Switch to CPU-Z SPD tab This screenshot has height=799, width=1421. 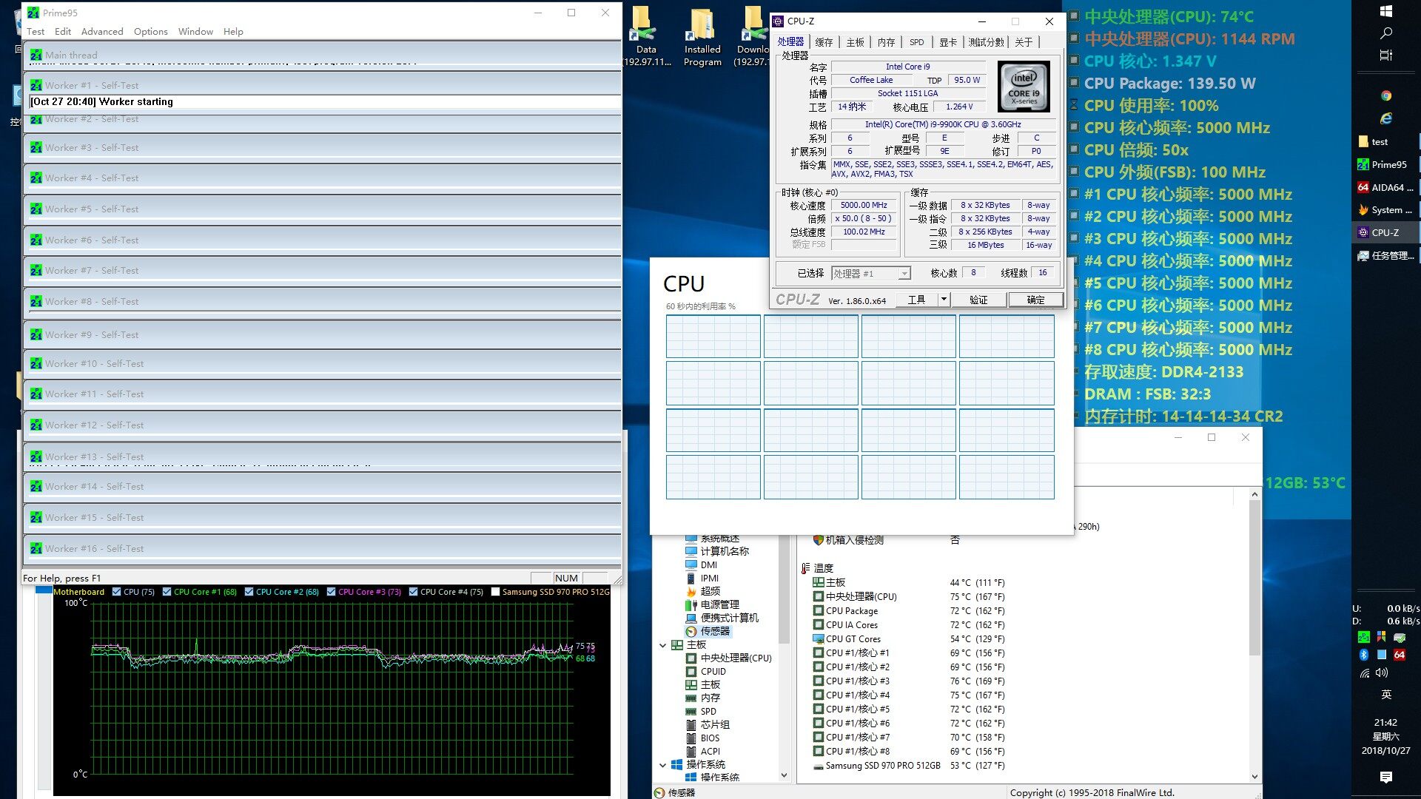point(916,42)
